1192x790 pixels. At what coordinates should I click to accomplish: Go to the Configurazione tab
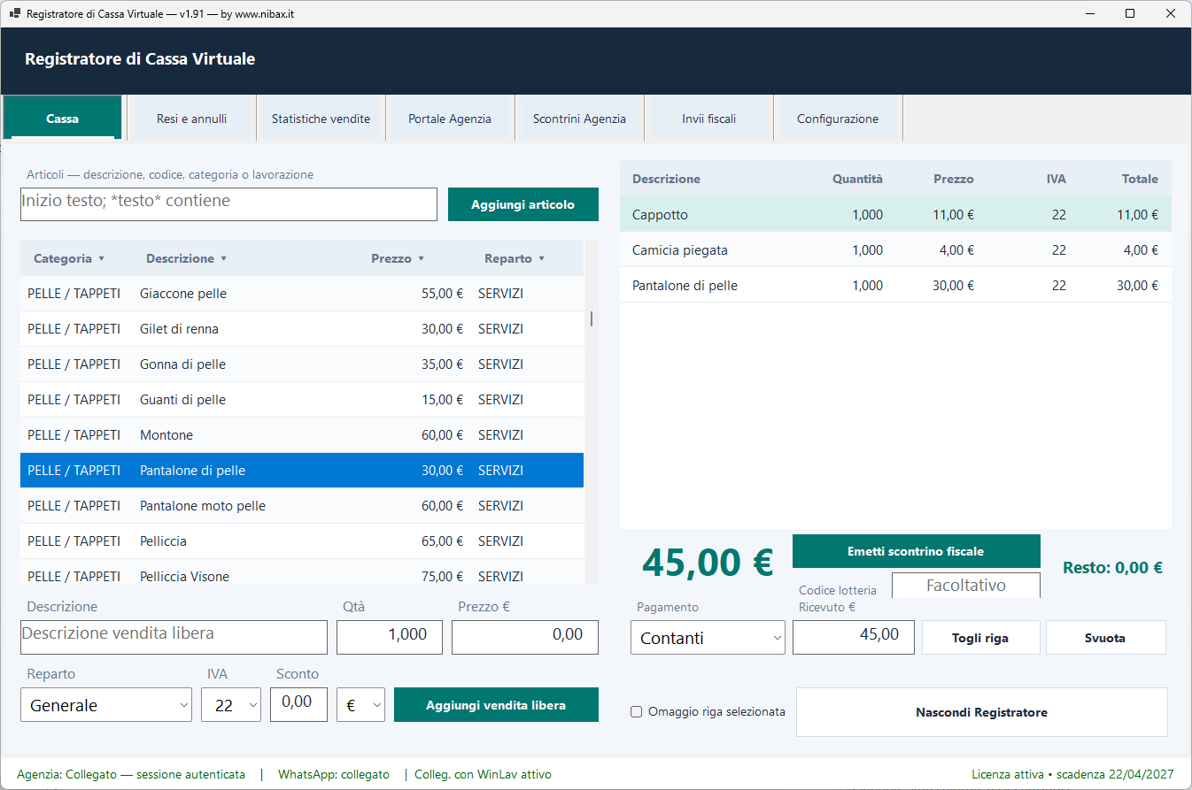(838, 119)
